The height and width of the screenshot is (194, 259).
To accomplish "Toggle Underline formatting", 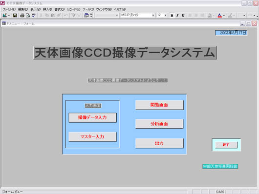I will pos(183,15).
